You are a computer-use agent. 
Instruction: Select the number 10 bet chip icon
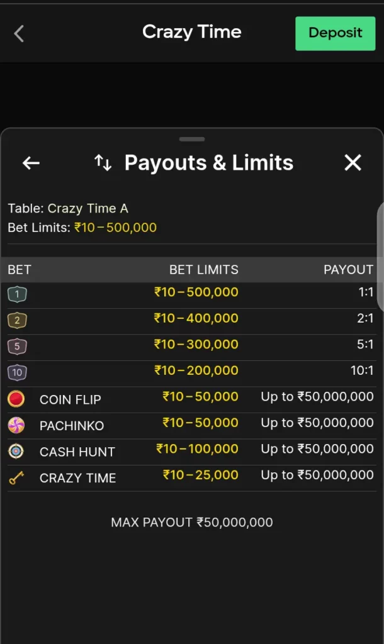[x=17, y=372]
